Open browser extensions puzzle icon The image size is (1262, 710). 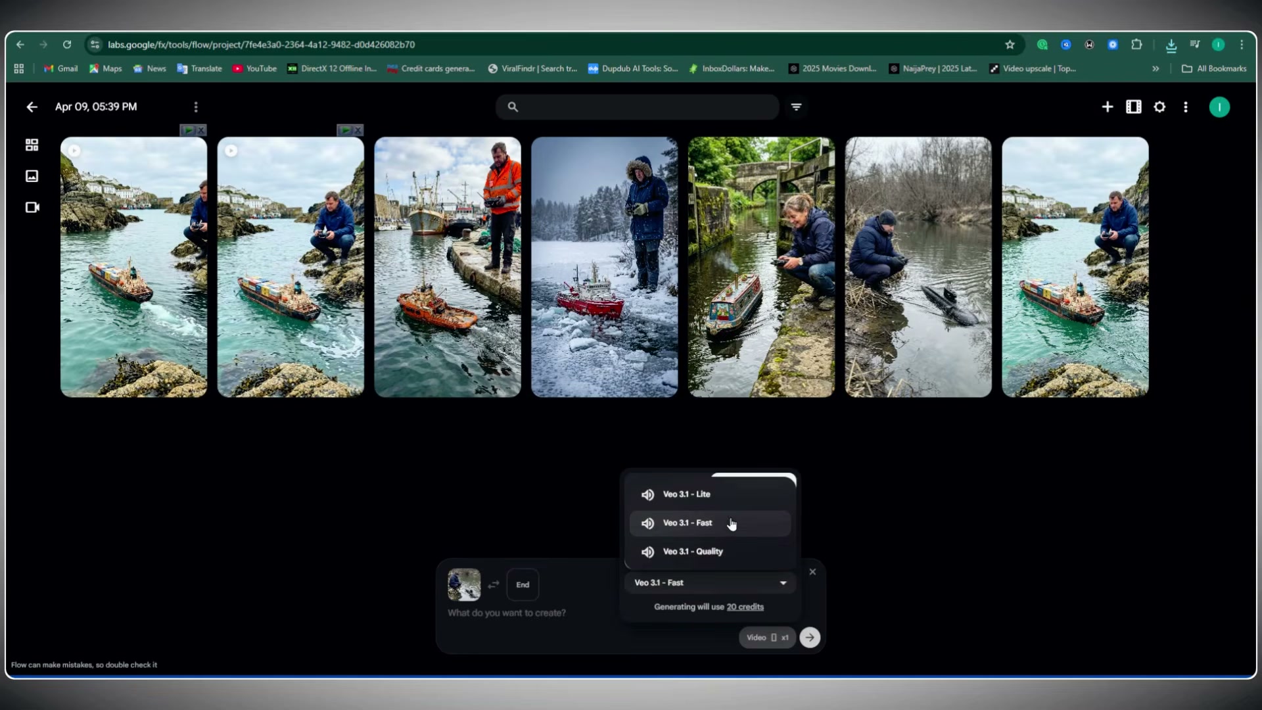1136,45
